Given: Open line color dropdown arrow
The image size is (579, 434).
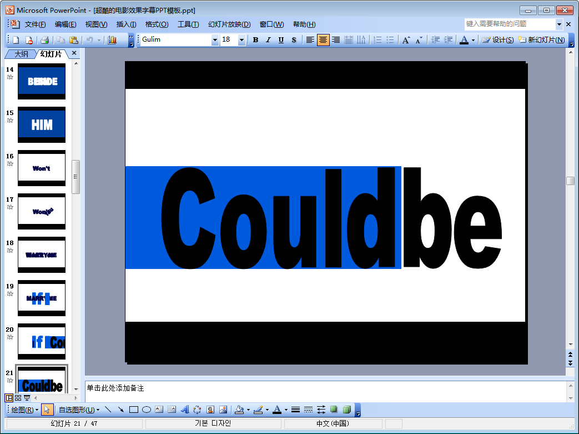Looking at the screenshot, I should point(267,410).
